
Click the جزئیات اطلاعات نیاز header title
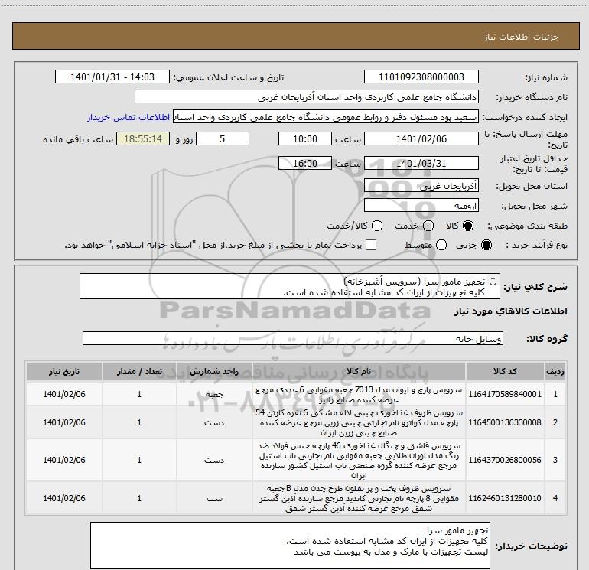pyautogui.click(x=522, y=37)
